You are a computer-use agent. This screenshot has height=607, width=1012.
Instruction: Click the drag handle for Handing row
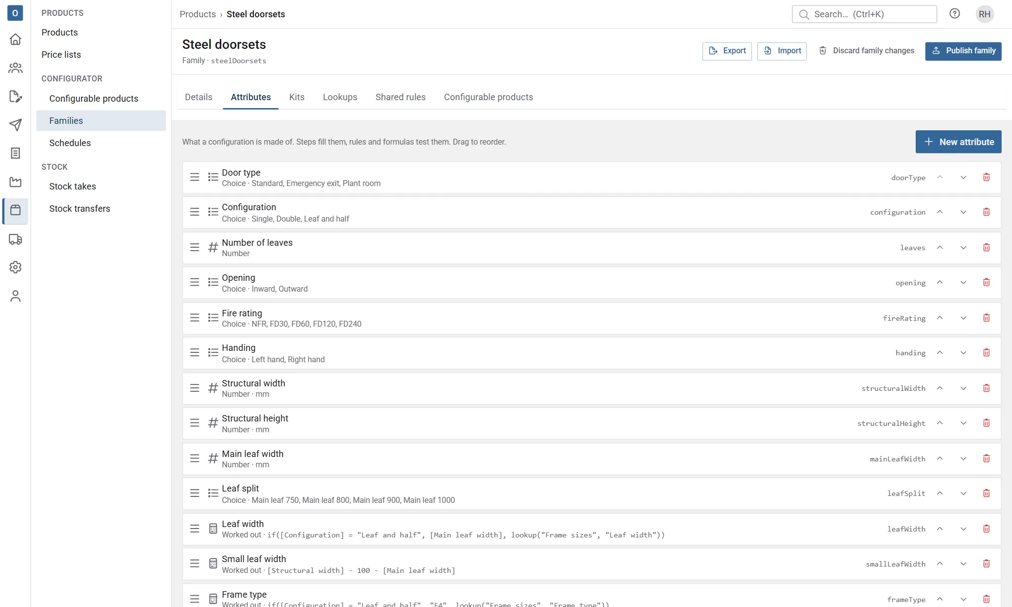pos(195,353)
